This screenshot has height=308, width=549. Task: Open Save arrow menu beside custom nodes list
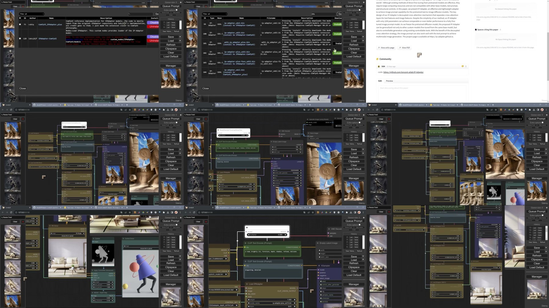click(x=180, y=37)
